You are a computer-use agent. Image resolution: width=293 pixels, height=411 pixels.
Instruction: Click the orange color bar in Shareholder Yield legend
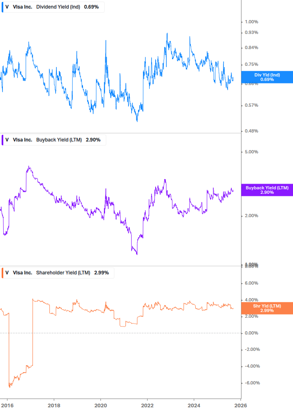tap(2, 273)
